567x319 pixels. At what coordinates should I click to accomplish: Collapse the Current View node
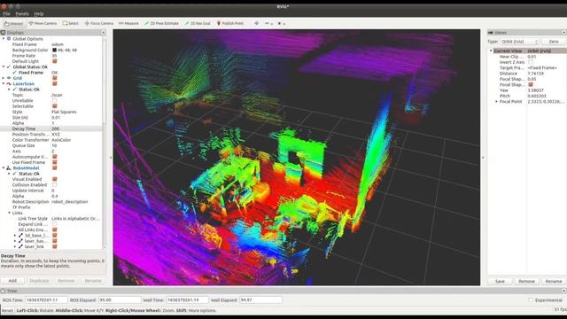491,51
